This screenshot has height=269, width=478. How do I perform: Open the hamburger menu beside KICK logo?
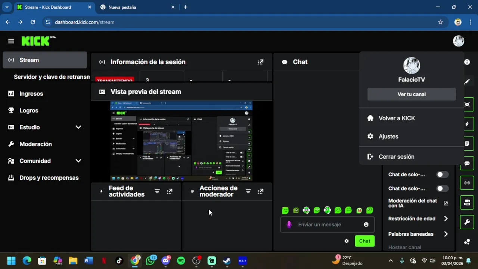[11, 41]
